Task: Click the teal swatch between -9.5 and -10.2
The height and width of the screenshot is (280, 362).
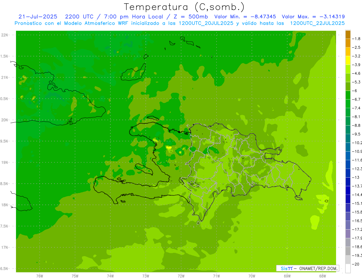Action: point(348,138)
